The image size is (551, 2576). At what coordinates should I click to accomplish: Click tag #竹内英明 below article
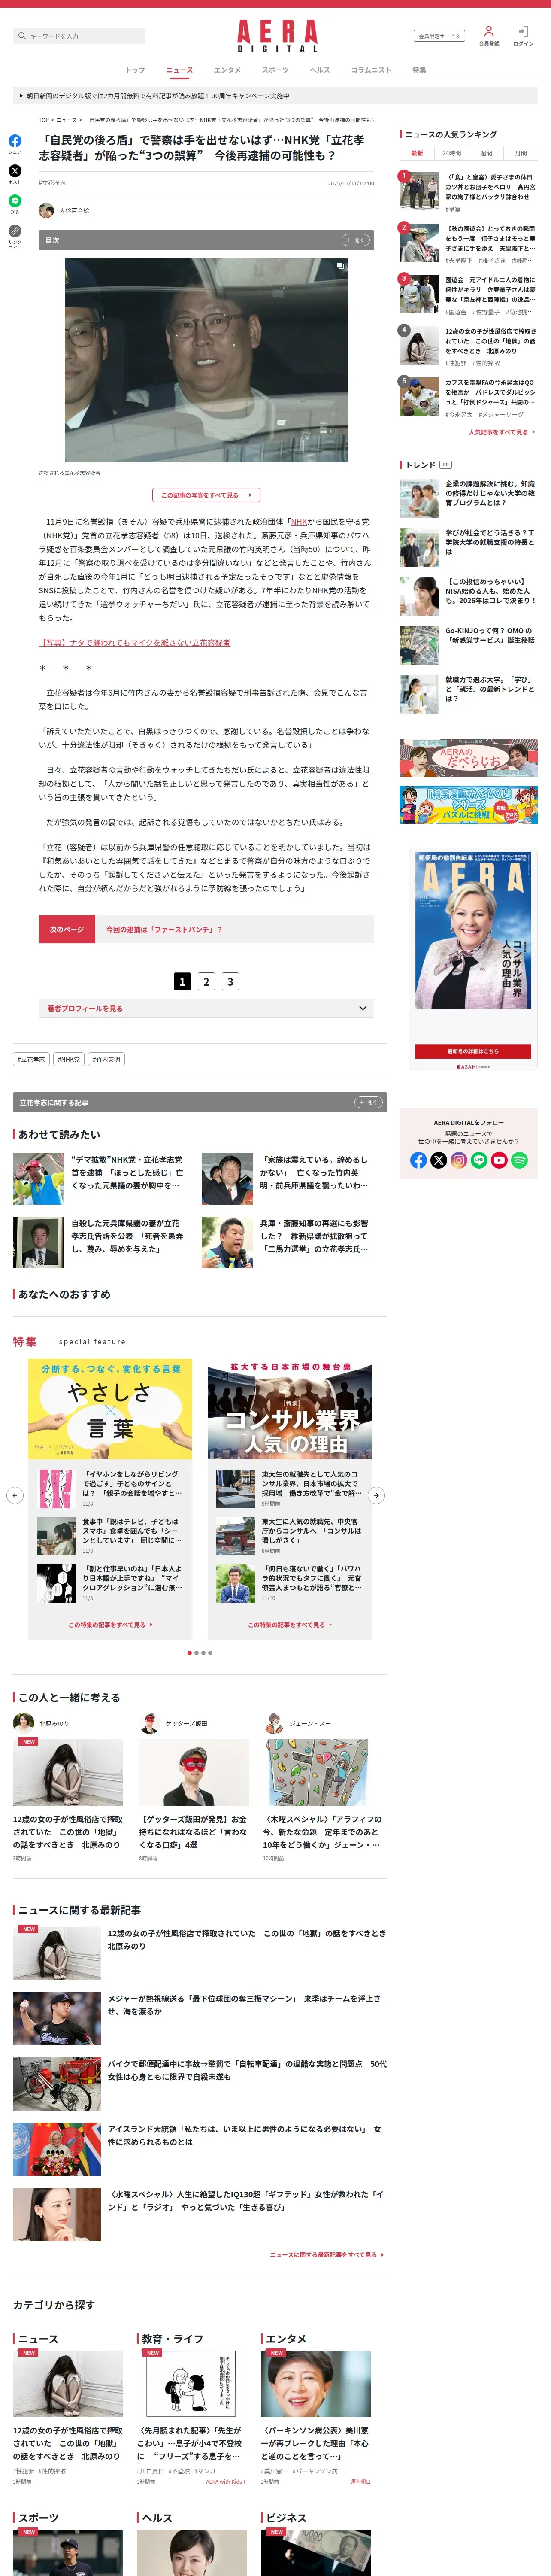[x=106, y=1059]
